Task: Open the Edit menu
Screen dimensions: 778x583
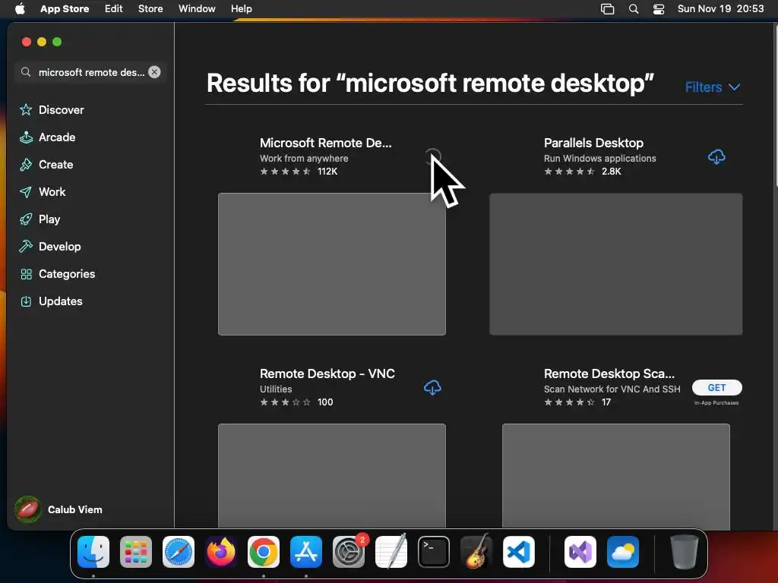Action: click(114, 9)
